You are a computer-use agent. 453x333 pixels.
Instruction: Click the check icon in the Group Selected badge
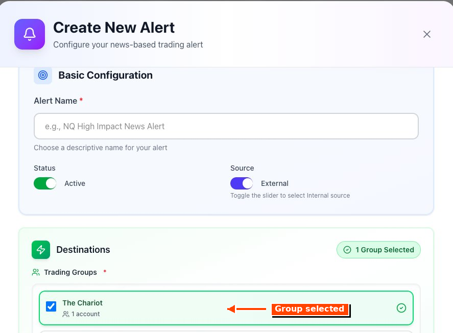point(347,250)
